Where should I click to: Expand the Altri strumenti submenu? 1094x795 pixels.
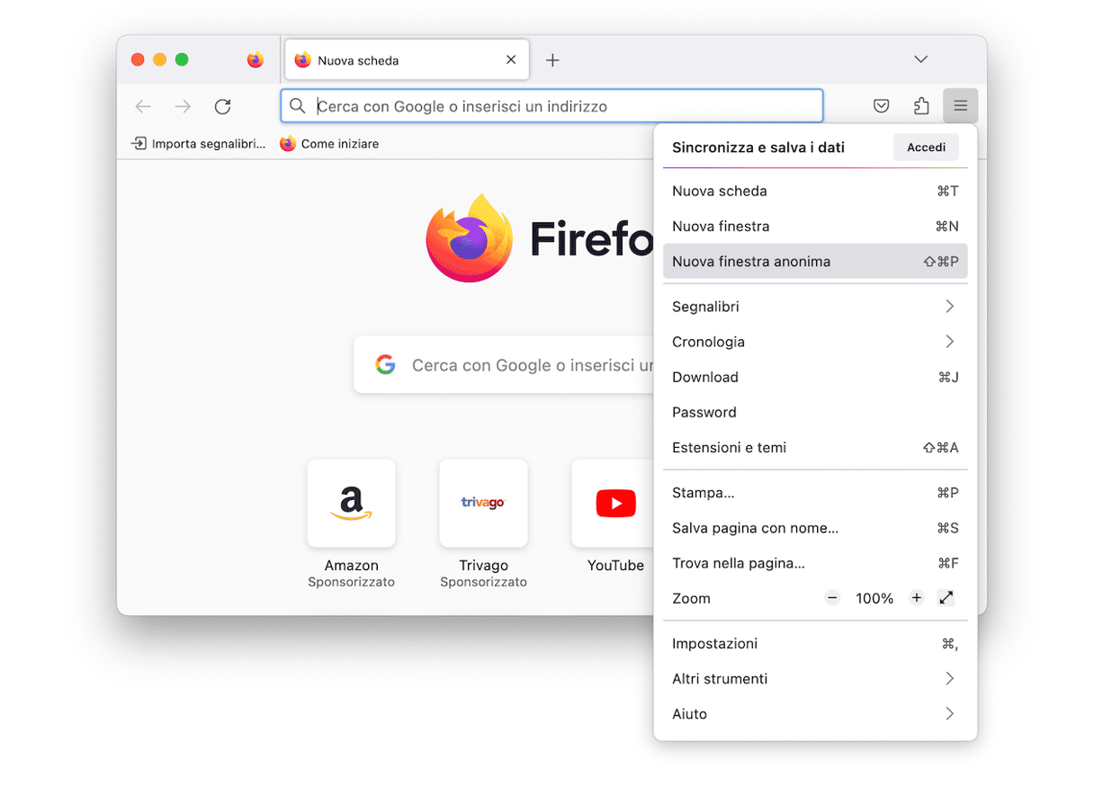point(815,678)
